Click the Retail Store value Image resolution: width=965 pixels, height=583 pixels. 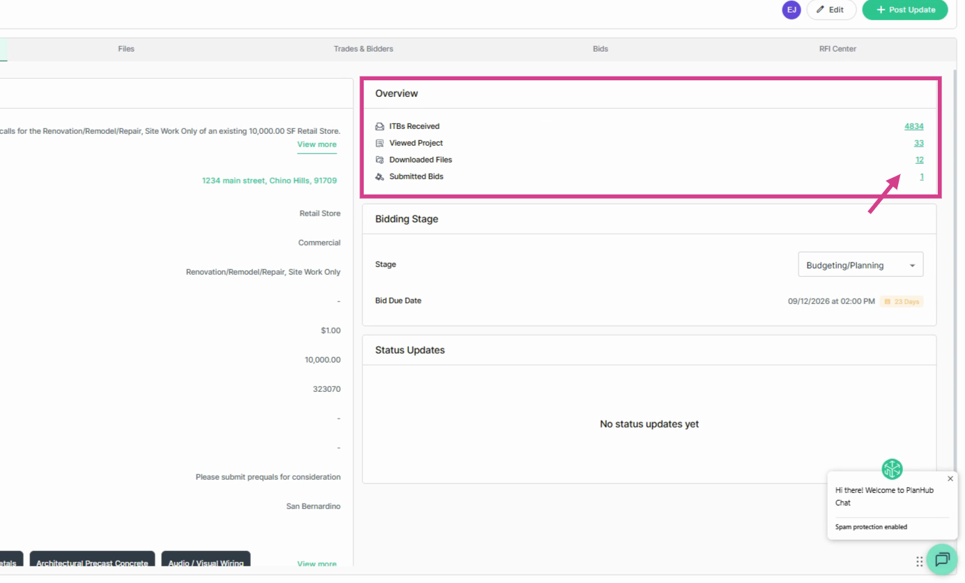pyautogui.click(x=320, y=213)
